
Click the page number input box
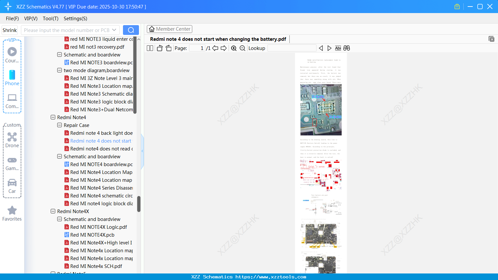197,48
